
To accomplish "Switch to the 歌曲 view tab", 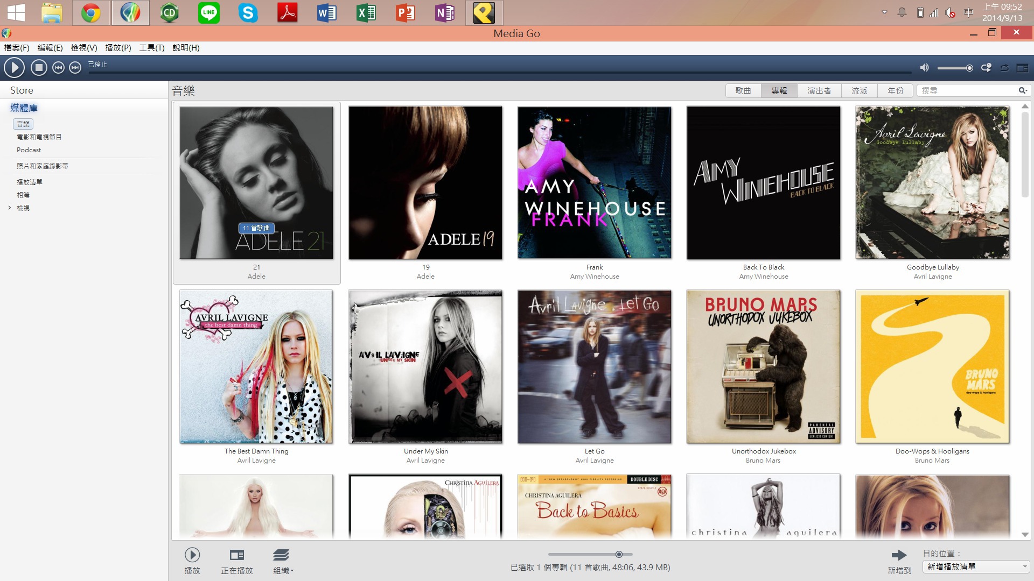I will 743,91.
